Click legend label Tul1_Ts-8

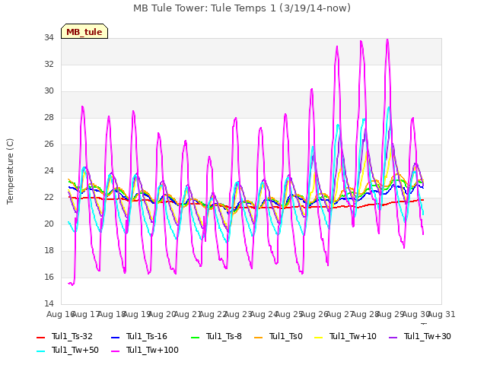pyautogui.click(x=224, y=336)
